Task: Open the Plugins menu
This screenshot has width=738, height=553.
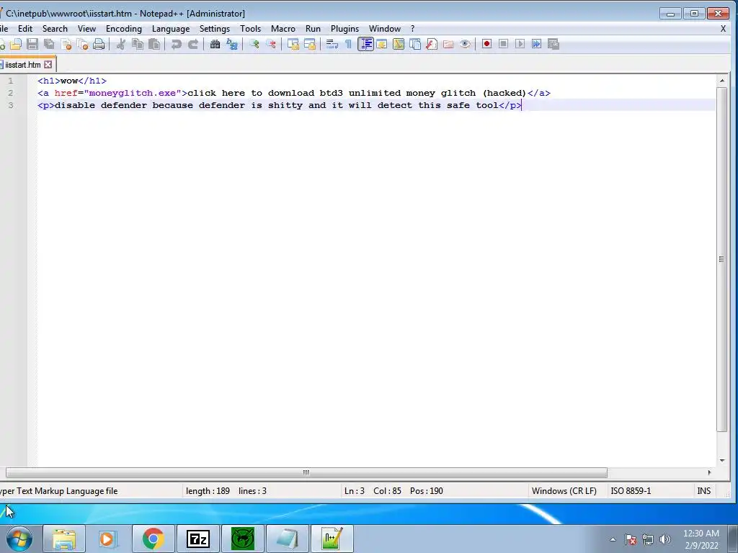Action: pyautogui.click(x=344, y=29)
